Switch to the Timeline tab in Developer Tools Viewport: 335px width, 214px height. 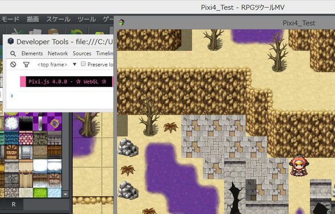[105, 54]
